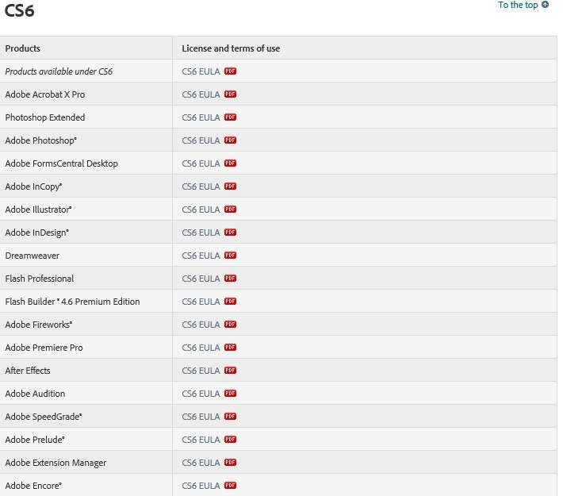Click the Adobe Prelude product name

pyautogui.click(x=35, y=440)
